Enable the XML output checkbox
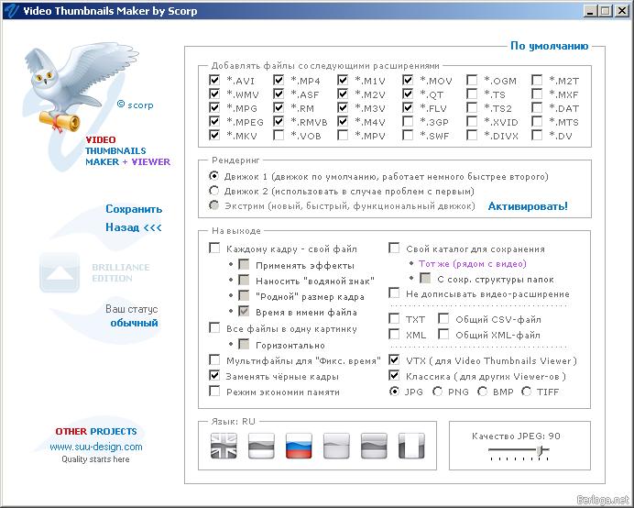Screen dimensions: 634x508 point(394,335)
